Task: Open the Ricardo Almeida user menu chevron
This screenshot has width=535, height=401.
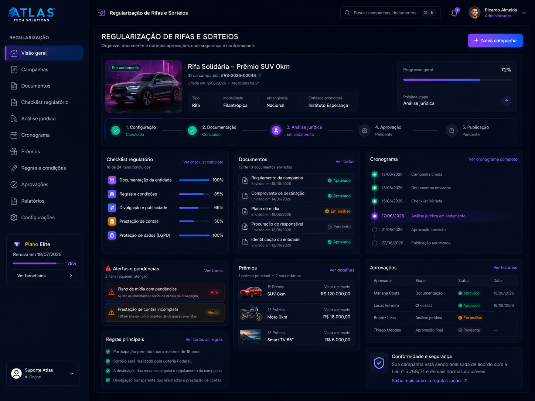Action: point(524,13)
